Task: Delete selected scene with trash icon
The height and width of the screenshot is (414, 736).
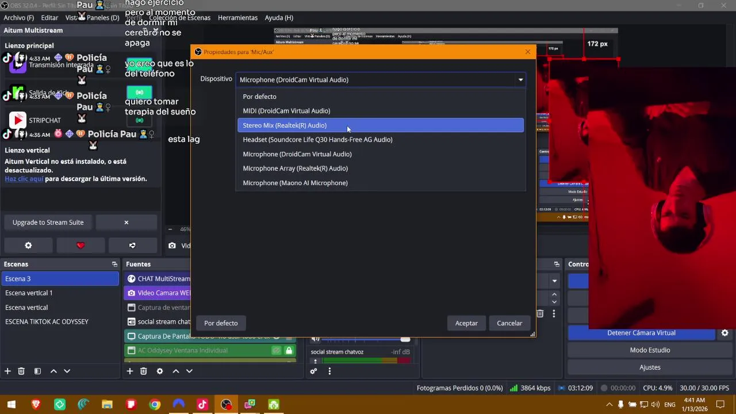Action: pos(21,371)
